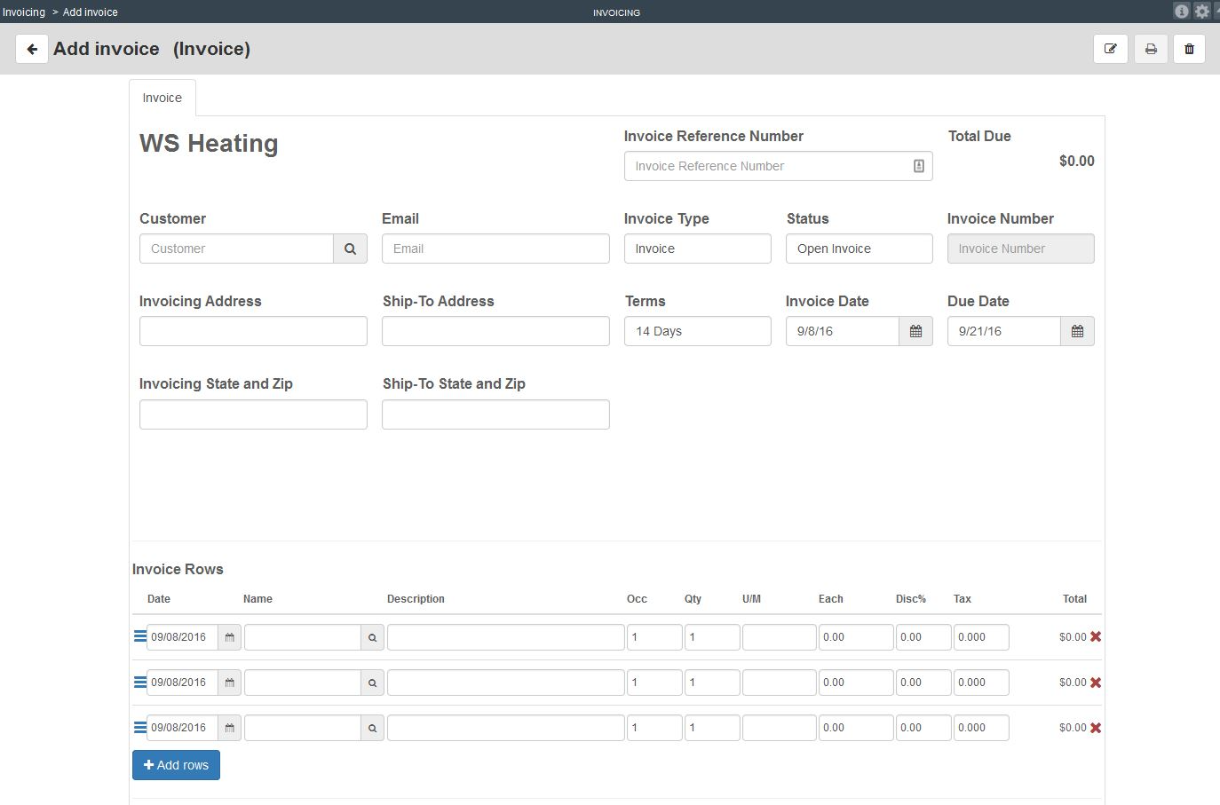Click second row Name field
Screen dimensions: 1220x805
point(303,683)
